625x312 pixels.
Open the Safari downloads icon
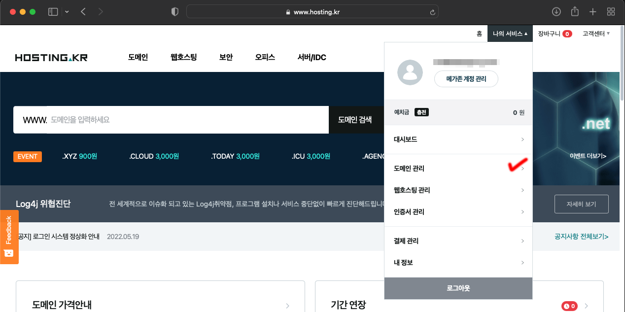[556, 12]
